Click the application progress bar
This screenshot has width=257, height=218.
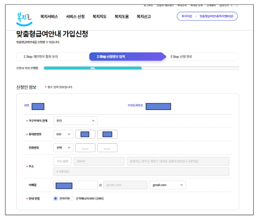[x=141, y=68]
